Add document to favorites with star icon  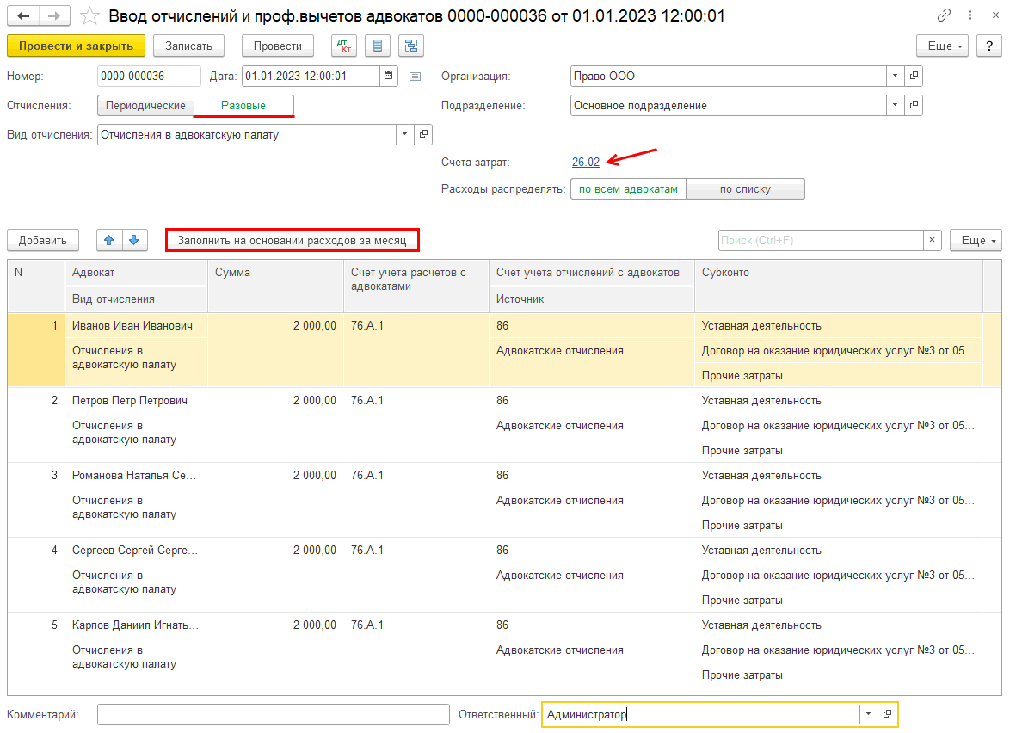88,15
